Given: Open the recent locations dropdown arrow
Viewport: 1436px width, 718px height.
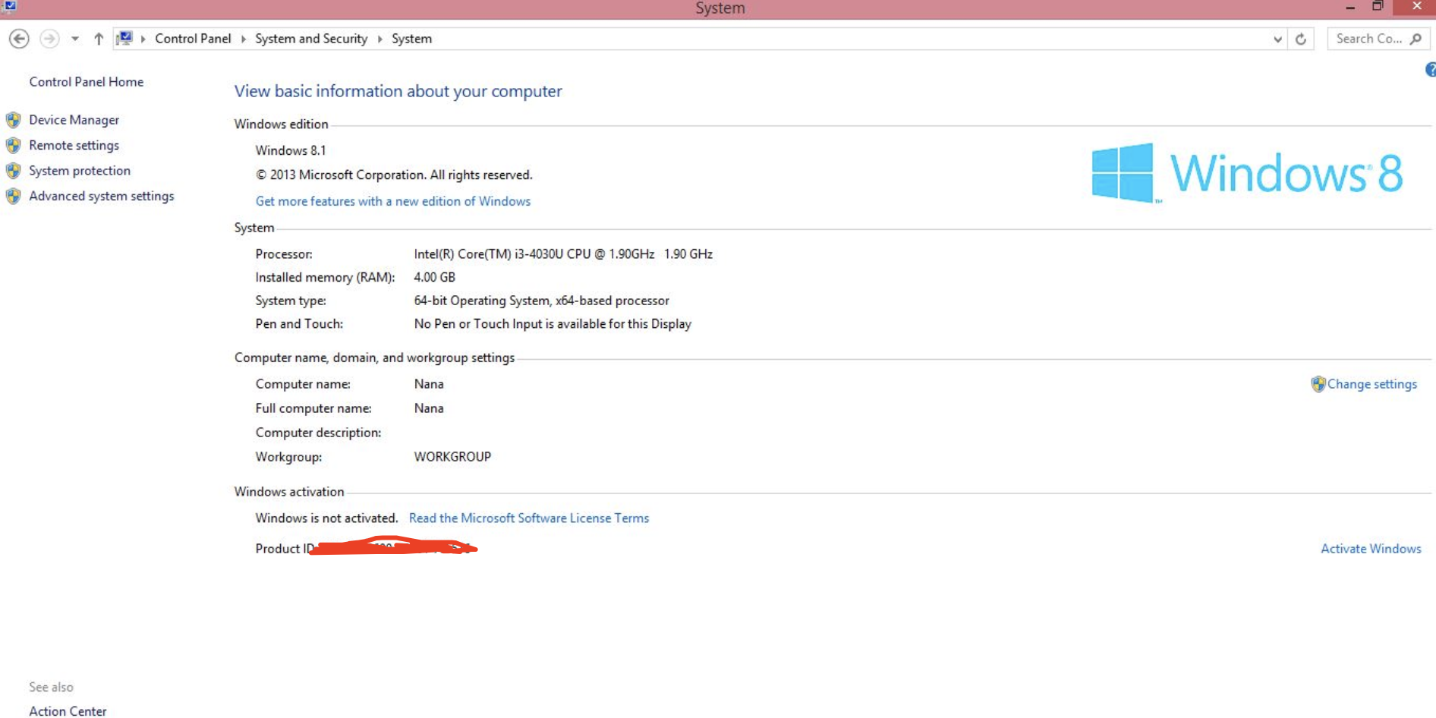Looking at the screenshot, I should pyautogui.click(x=75, y=39).
